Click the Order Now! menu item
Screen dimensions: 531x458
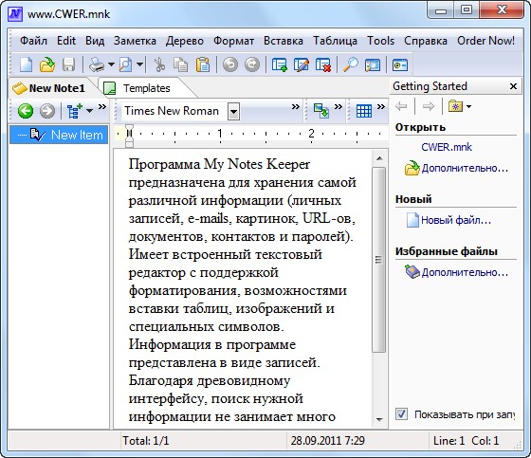point(485,41)
